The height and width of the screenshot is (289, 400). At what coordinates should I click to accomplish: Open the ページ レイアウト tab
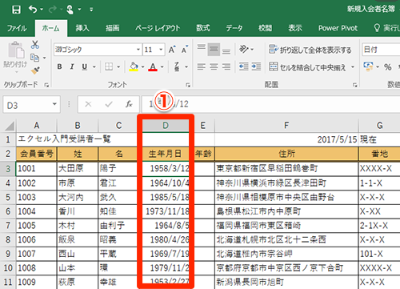(158, 28)
